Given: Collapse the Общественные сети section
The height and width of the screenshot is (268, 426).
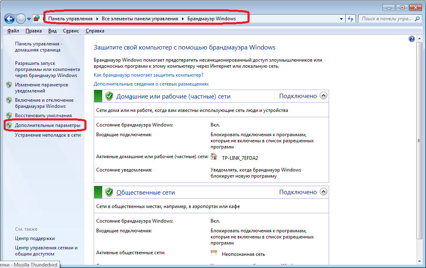Looking at the screenshot, I should pyautogui.click(x=323, y=192).
